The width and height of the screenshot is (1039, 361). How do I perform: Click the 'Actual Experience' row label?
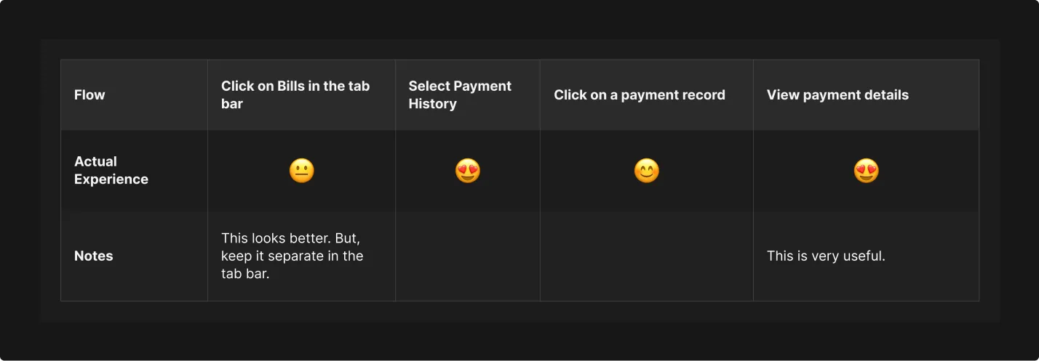click(x=111, y=171)
